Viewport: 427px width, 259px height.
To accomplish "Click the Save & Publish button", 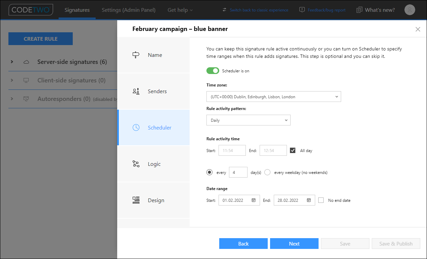I will click(396, 244).
